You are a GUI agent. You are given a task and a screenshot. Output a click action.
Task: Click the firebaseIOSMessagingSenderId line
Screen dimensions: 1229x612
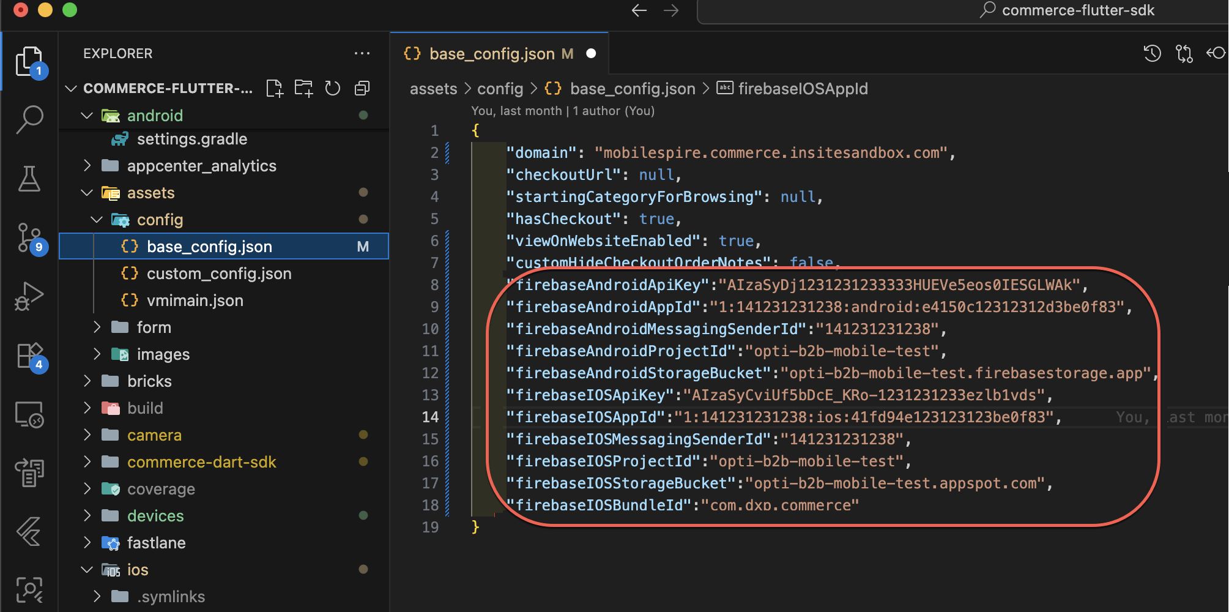click(709, 439)
